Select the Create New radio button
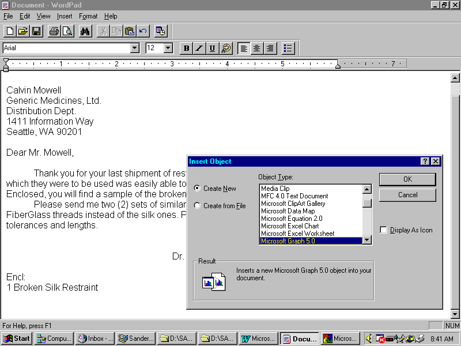461x346 pixels. [x=198, y=189]
